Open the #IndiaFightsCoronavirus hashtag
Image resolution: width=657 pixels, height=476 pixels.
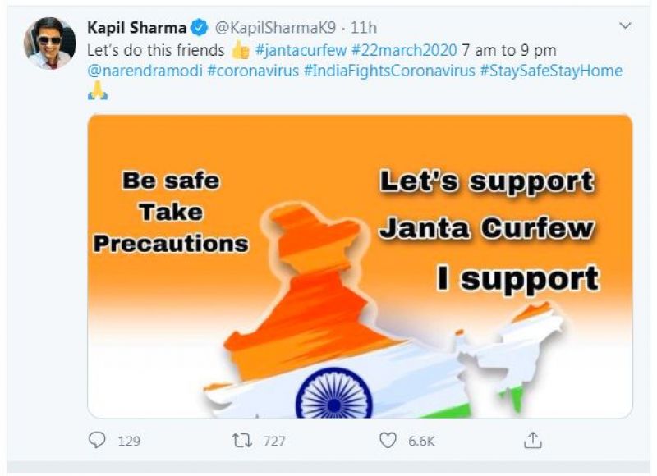(388, 71)
